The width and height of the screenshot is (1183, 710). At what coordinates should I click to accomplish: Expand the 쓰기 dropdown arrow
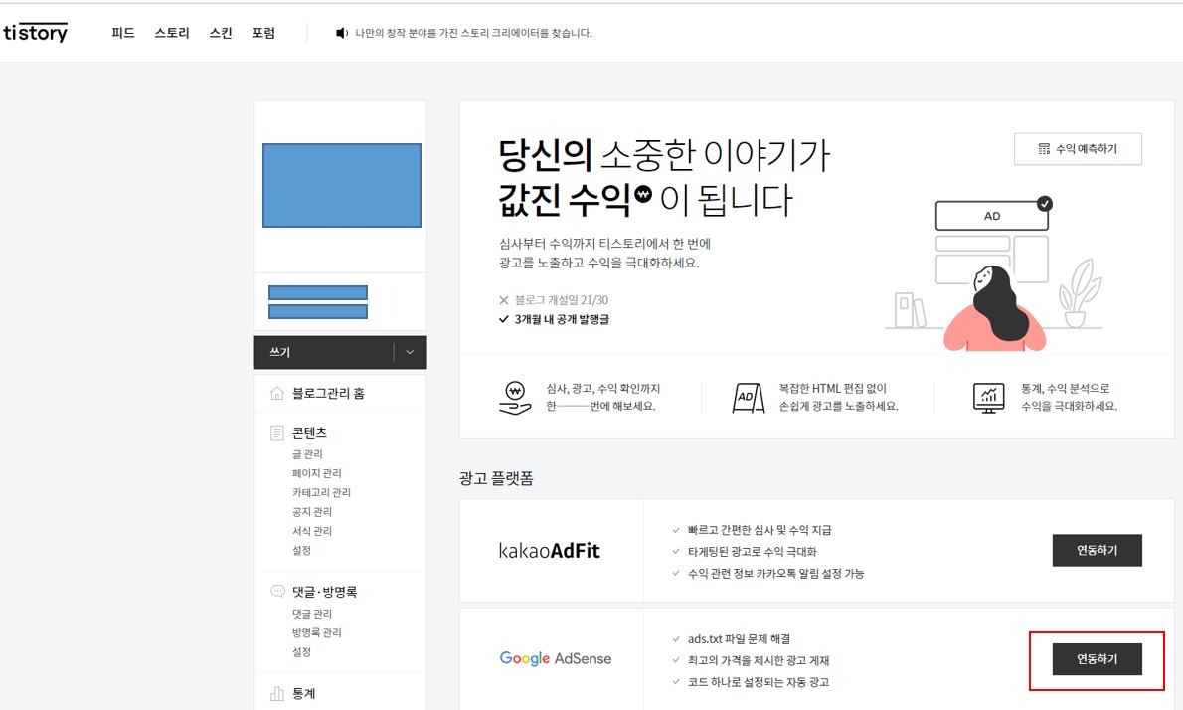point(410,352)
